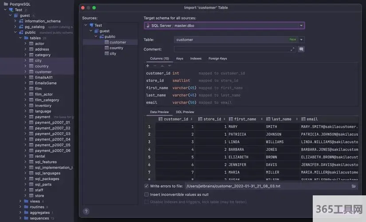Switch to the Indexes tab
The width and height of the screenshot is (366, 222).
(196, 59)
